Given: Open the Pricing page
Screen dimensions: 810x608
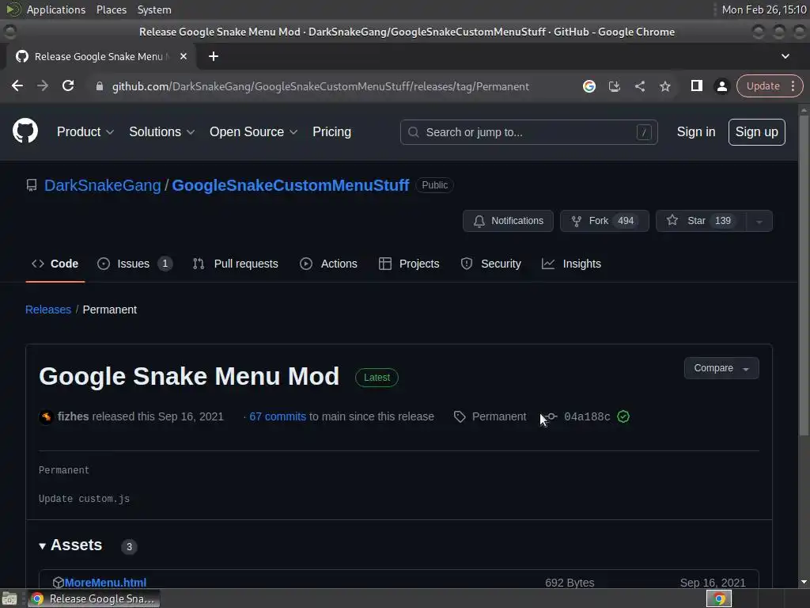Looking at the screenshot, I should 331,132.
